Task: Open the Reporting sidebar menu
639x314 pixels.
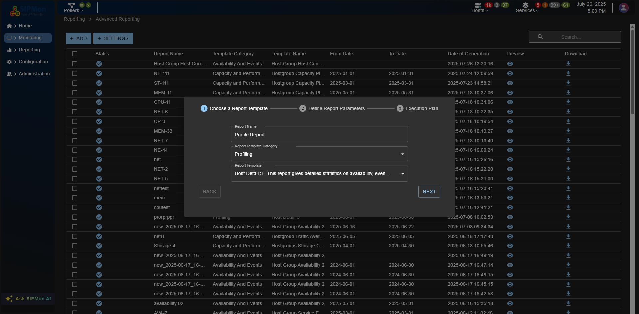Action: point(29,50)
